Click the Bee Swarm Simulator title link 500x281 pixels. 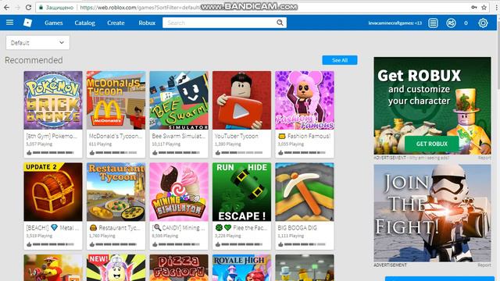click(179, 136)
